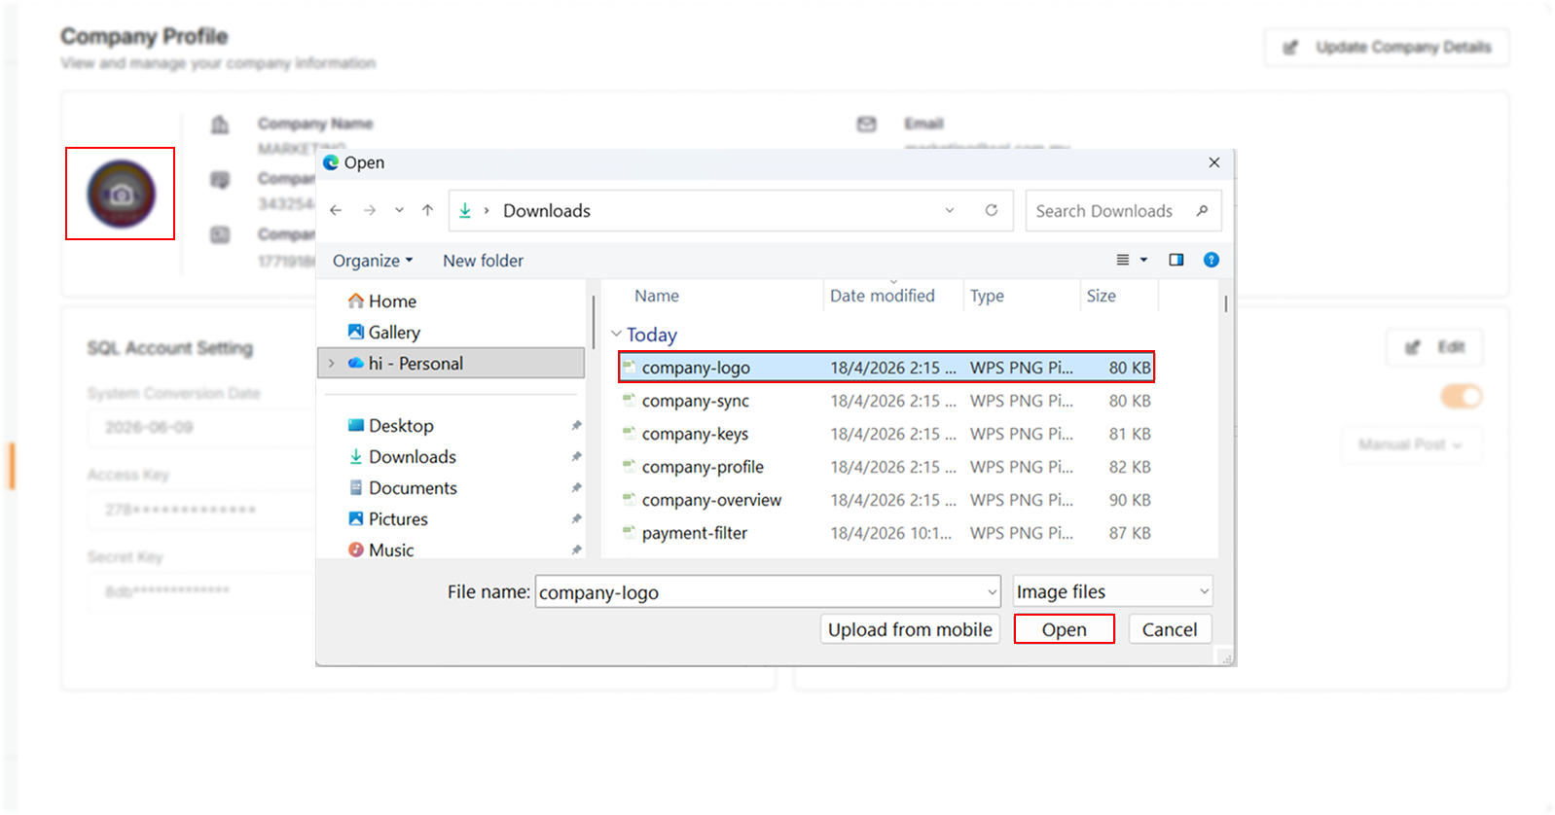Select Gallery in navigation pane
The image size is (1555, 815).
coord(384,333)
